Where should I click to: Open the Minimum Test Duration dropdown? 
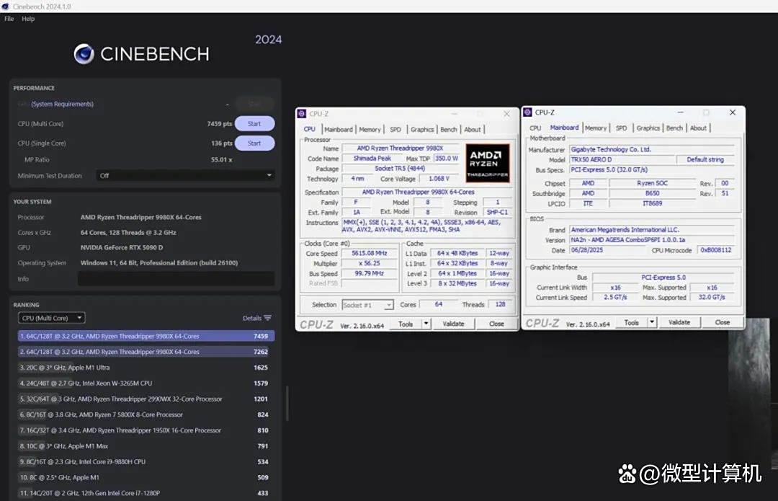click(x=185, y=175)
